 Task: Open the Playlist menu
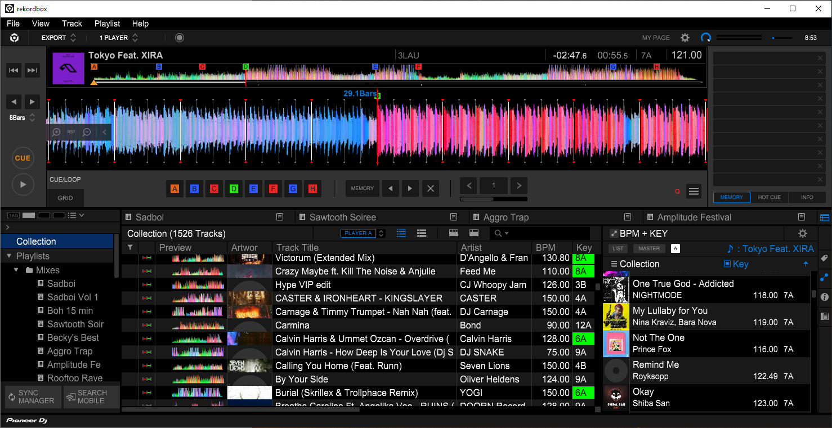tap(108, 24)
